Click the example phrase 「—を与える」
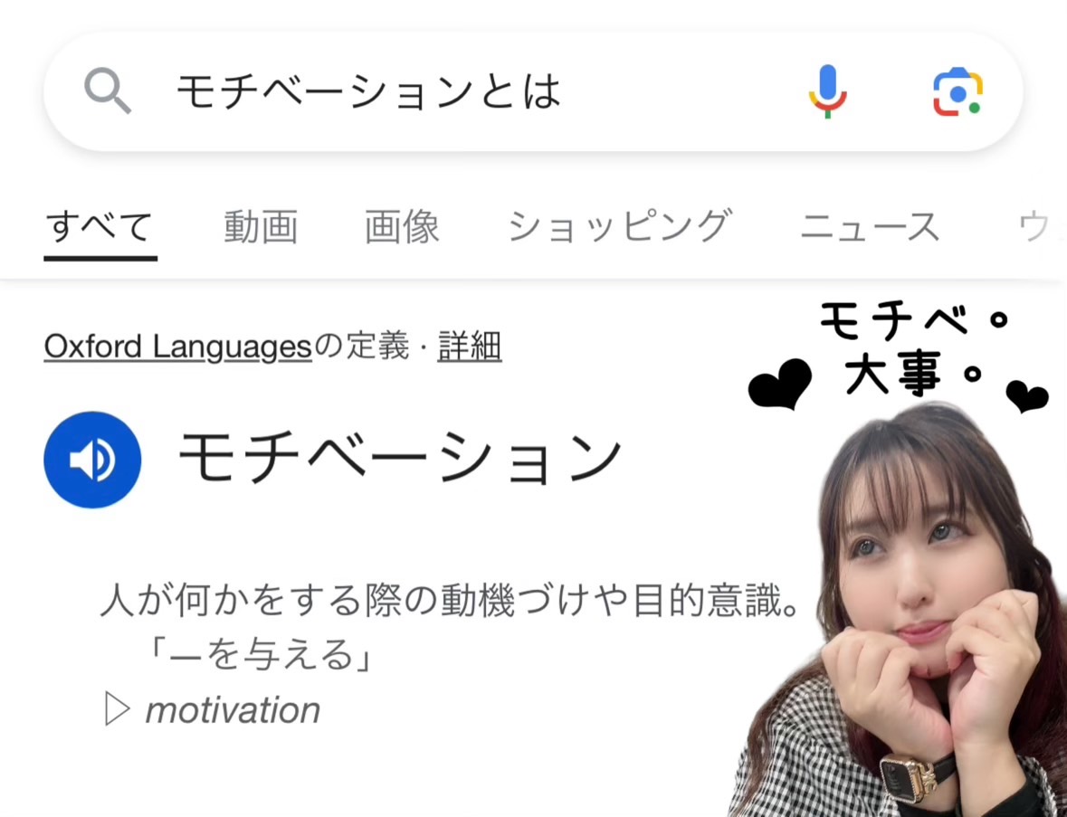 click(261, 654)
